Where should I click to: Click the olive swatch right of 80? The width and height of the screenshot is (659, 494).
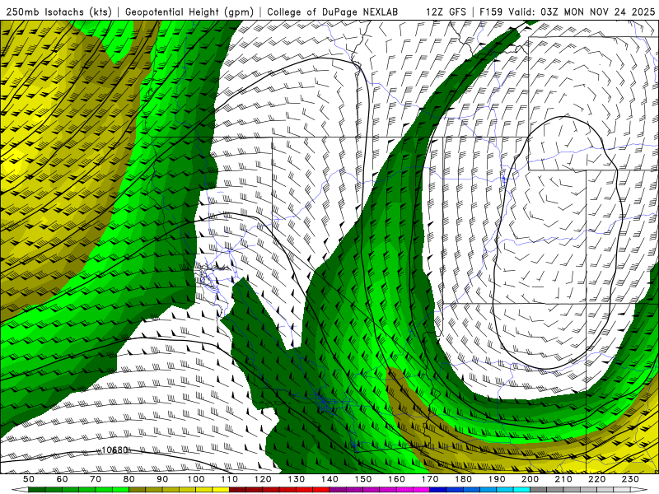pos(137,490)
